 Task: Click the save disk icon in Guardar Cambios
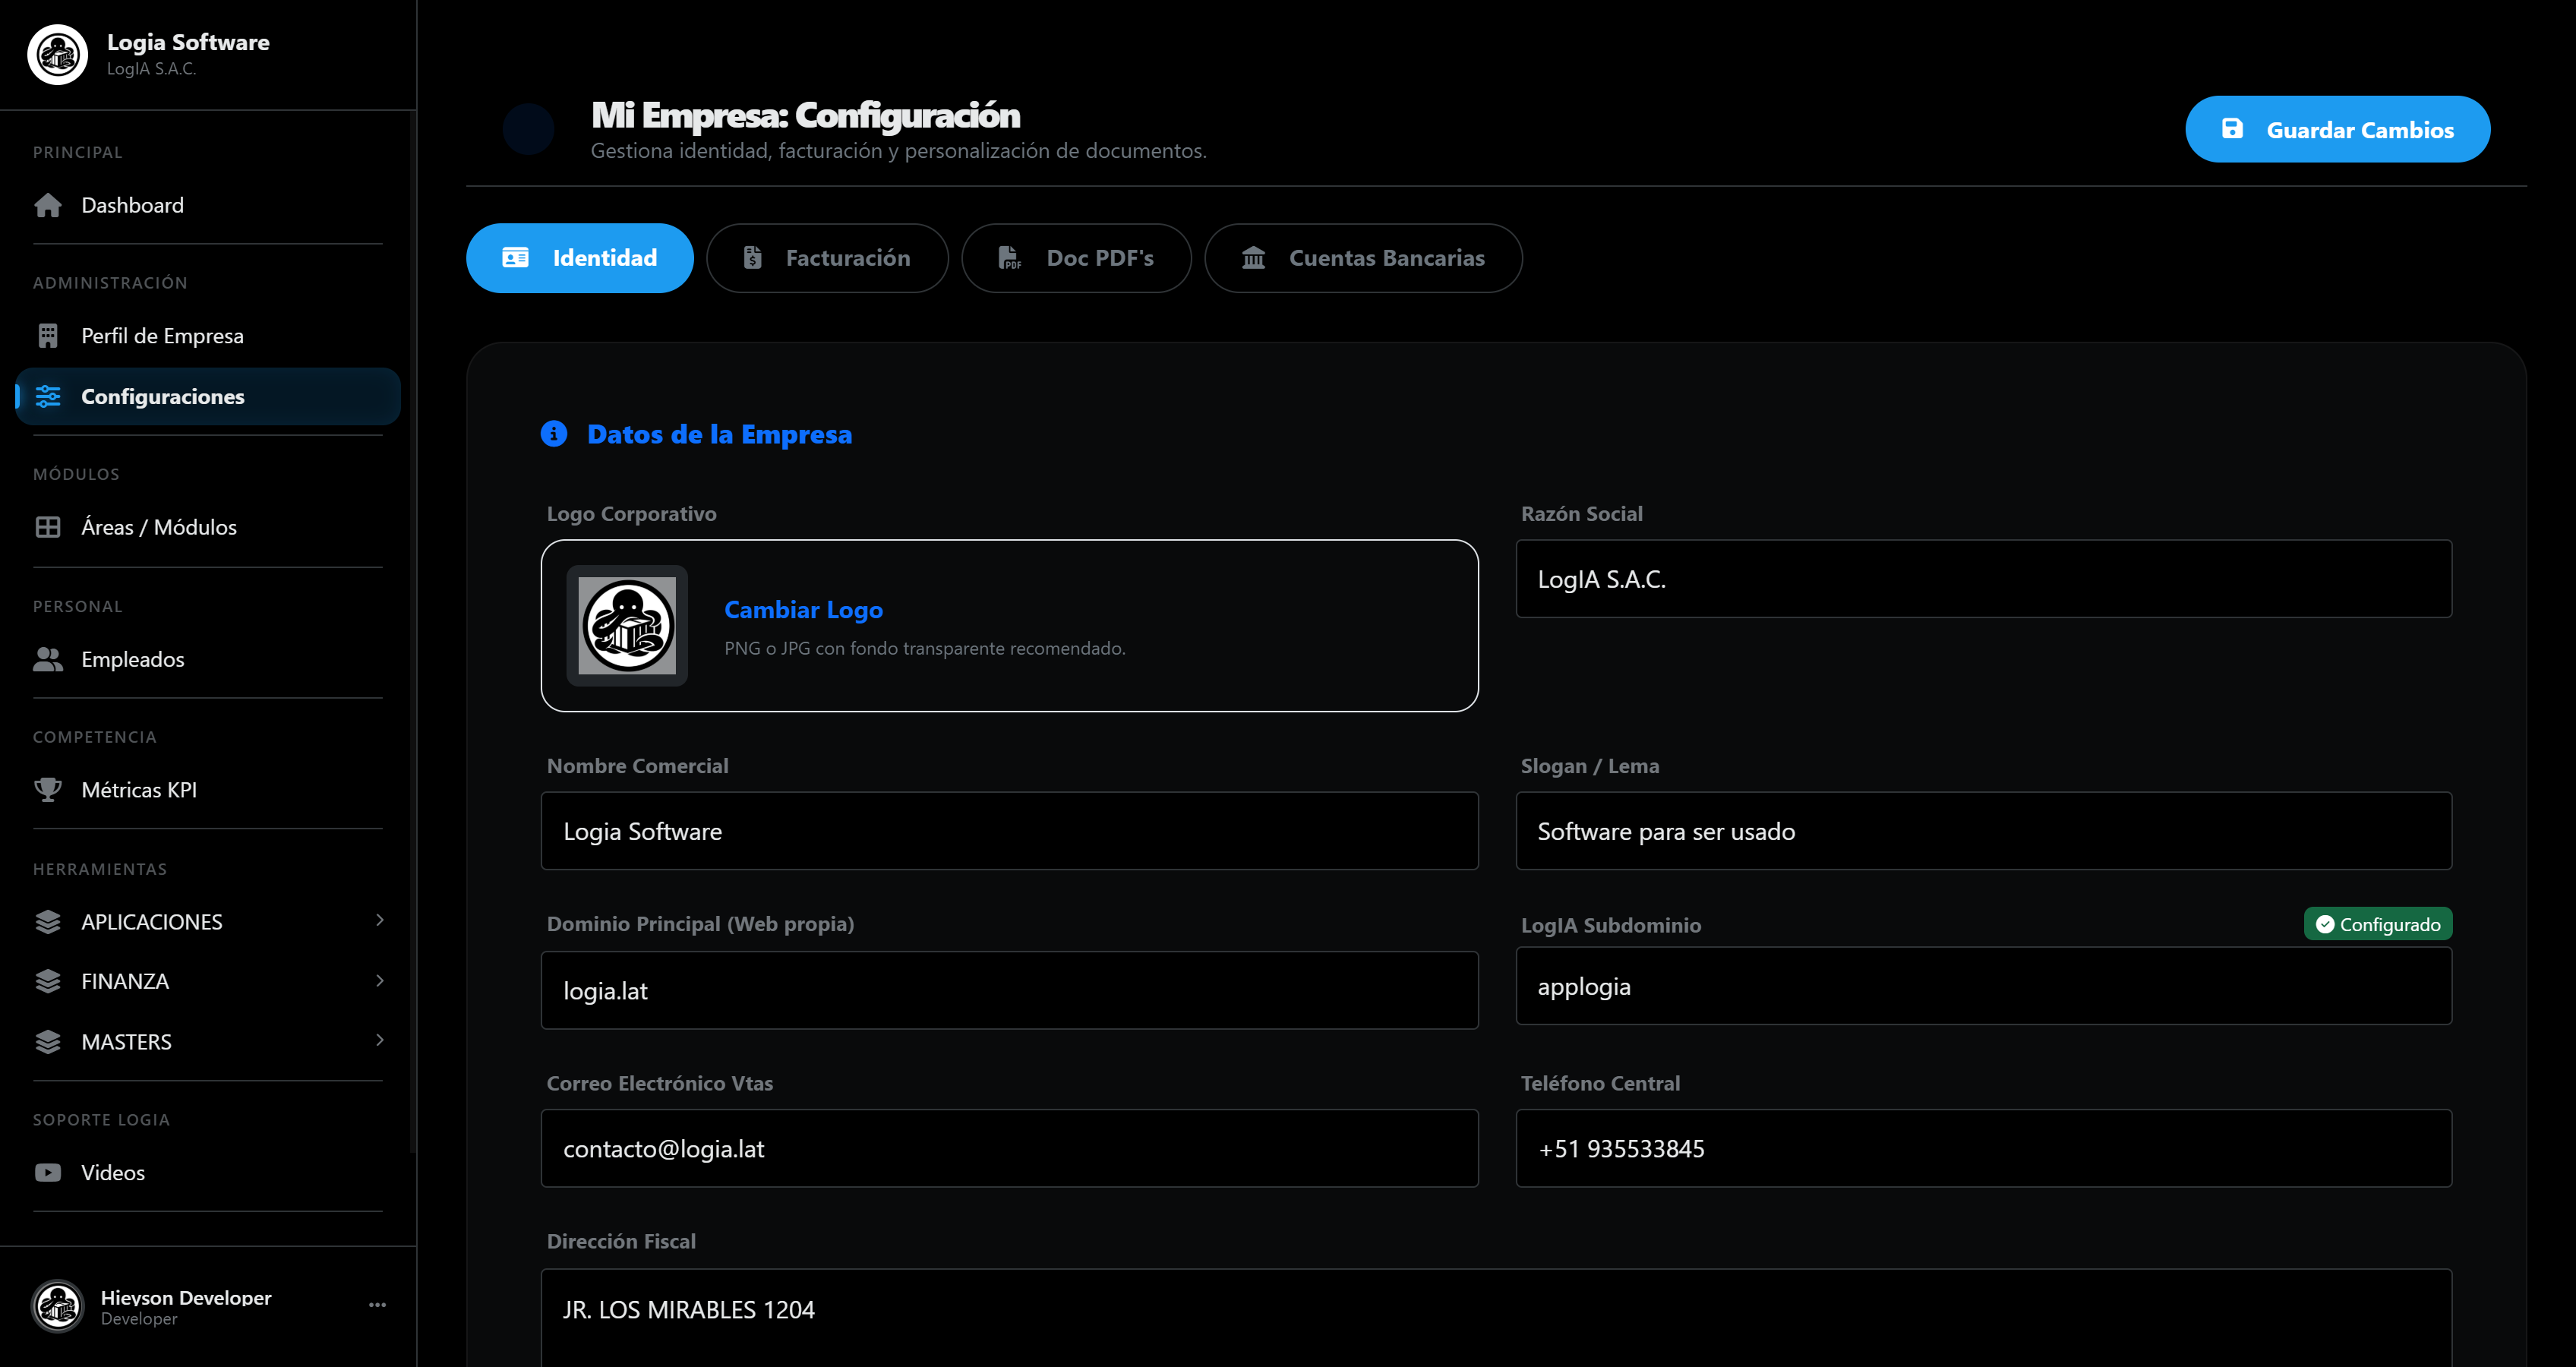pos(2232,129)
